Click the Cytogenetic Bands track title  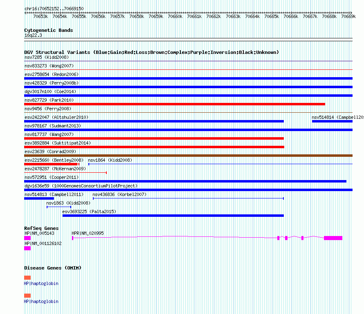pos(49,30)
